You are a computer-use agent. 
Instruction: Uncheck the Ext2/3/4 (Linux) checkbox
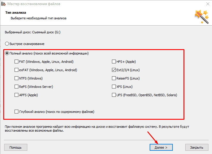114,70
